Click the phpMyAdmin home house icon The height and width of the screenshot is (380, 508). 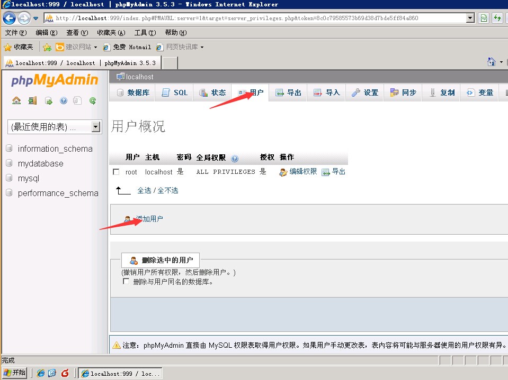16,101
